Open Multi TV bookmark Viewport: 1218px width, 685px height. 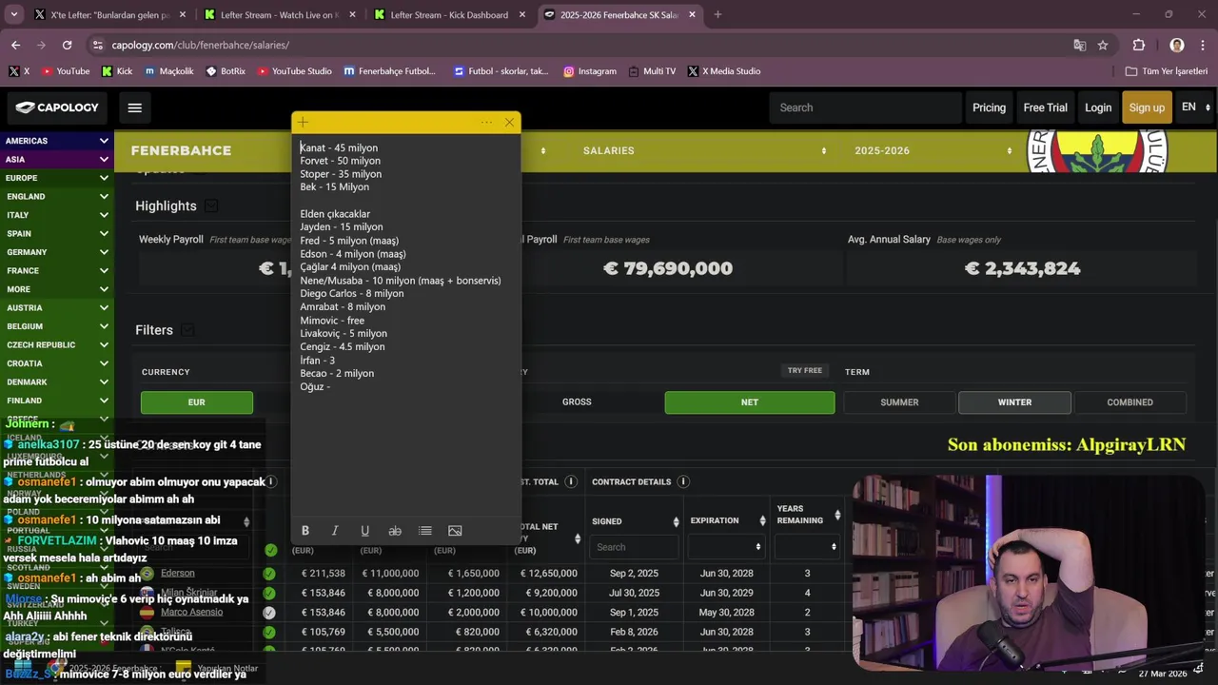pos(652,71)
